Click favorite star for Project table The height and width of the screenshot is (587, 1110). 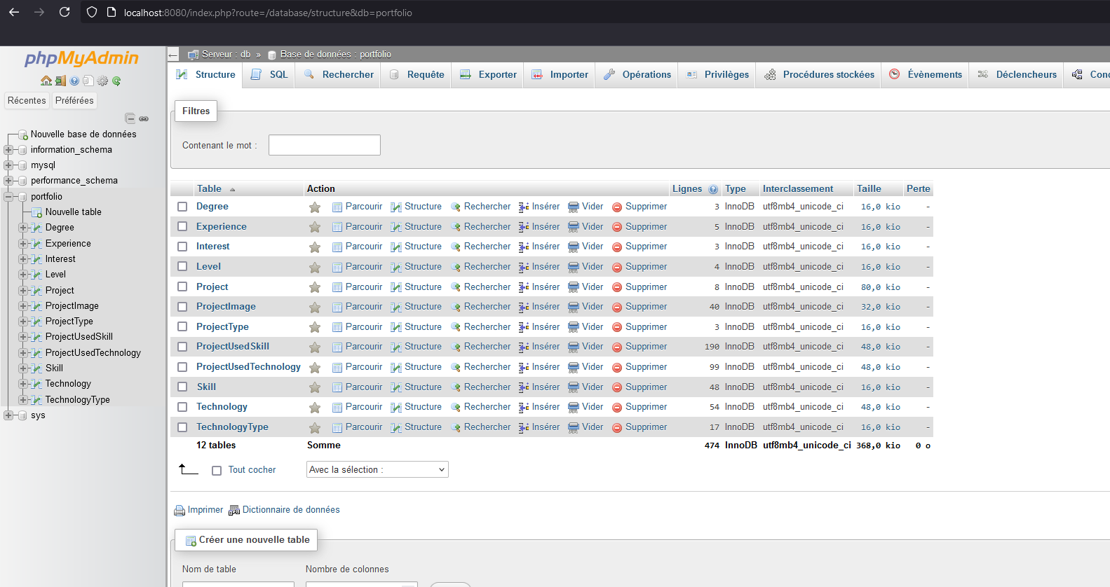[x=315, y=287]
